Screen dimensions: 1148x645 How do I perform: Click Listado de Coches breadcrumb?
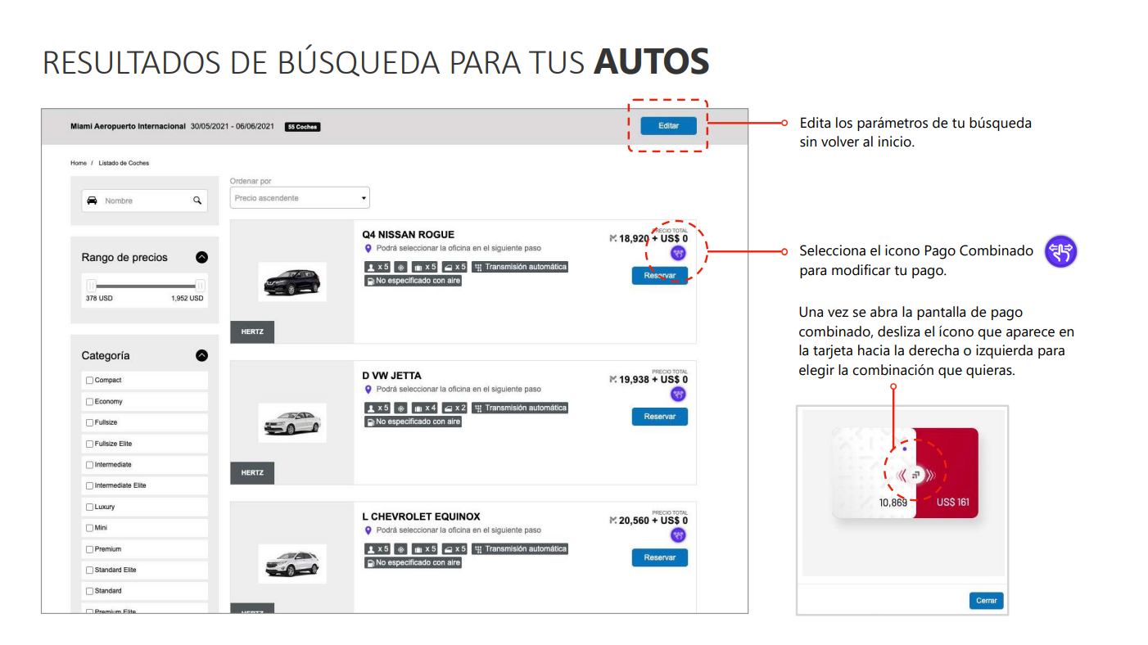[x=124, y=163]
